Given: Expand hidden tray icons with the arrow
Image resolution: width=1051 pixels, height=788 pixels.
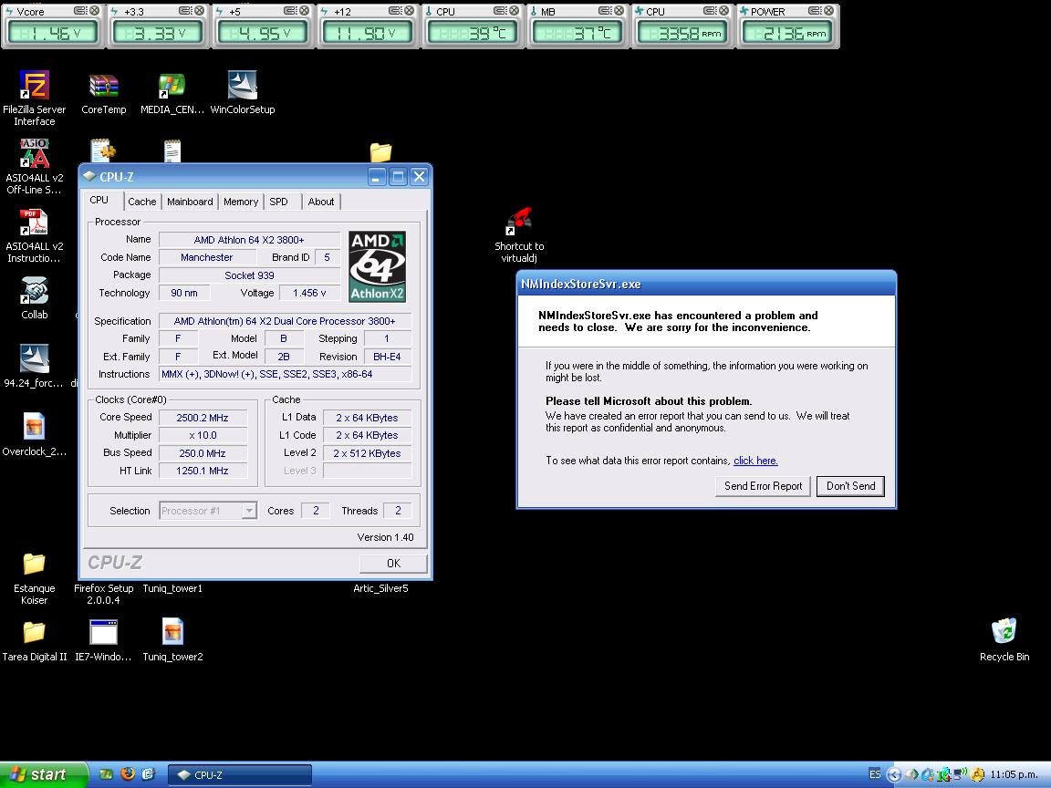Looking at the screenshot, I should (893, 775).
